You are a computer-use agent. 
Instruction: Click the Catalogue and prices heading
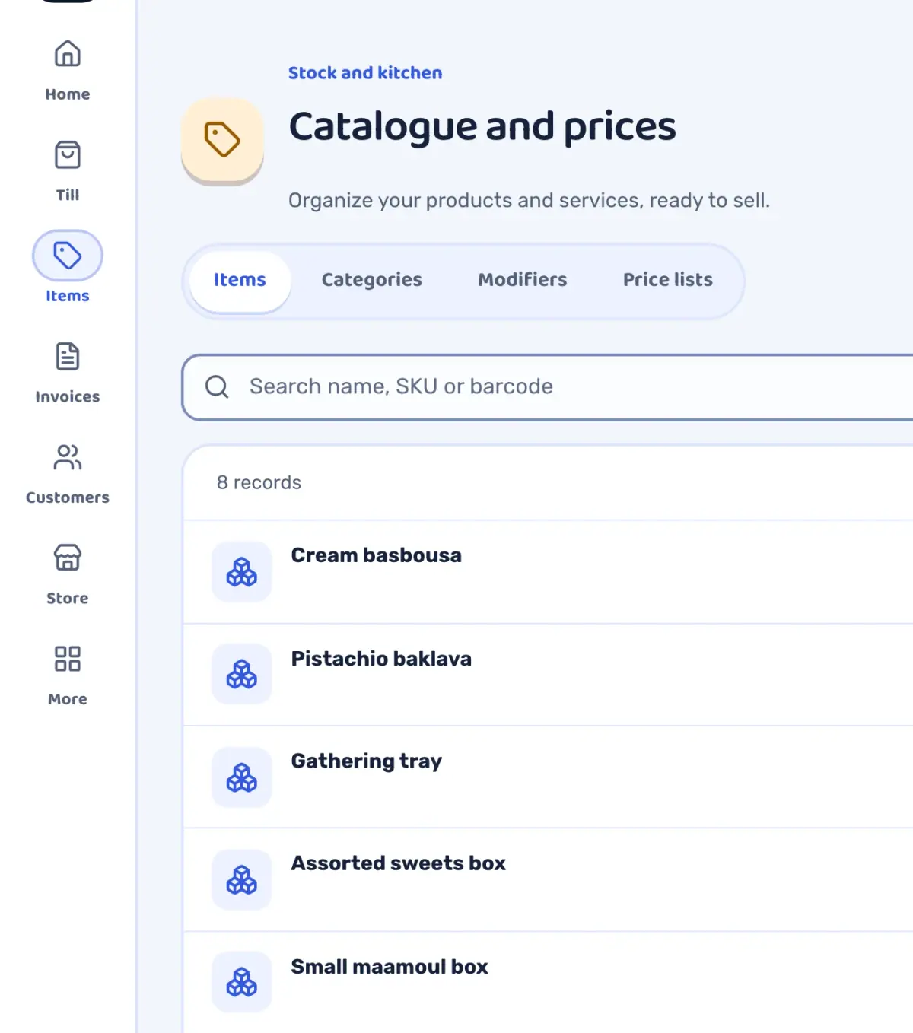click(x=482, y=126)
